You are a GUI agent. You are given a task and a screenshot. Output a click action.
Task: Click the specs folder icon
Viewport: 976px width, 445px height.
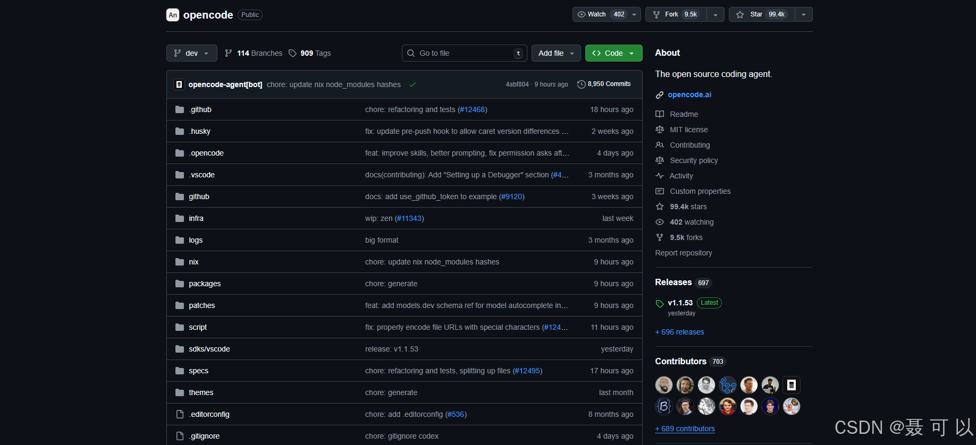[x=180, y=371]
